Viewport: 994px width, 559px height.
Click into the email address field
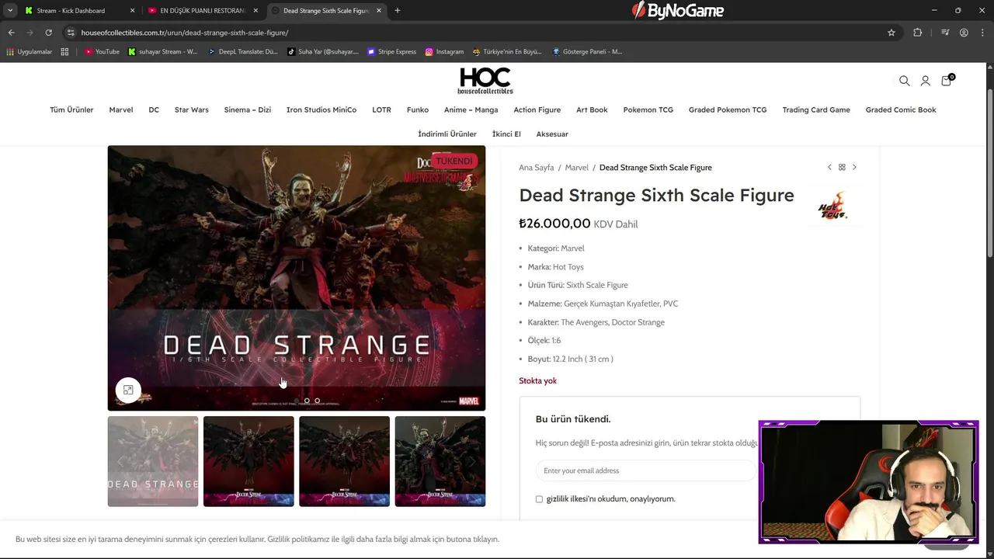pyautogui.click(x=645, y=470)
